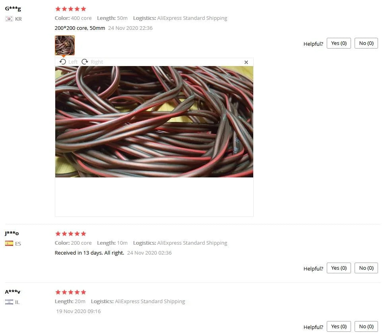
Task: Select the reviewer name G***g
Action: coord(13,9)
